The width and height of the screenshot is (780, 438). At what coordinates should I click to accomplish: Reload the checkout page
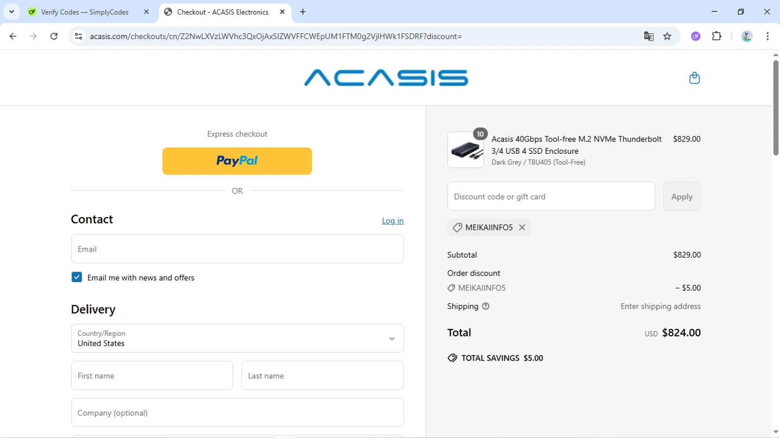pos(54,36)
